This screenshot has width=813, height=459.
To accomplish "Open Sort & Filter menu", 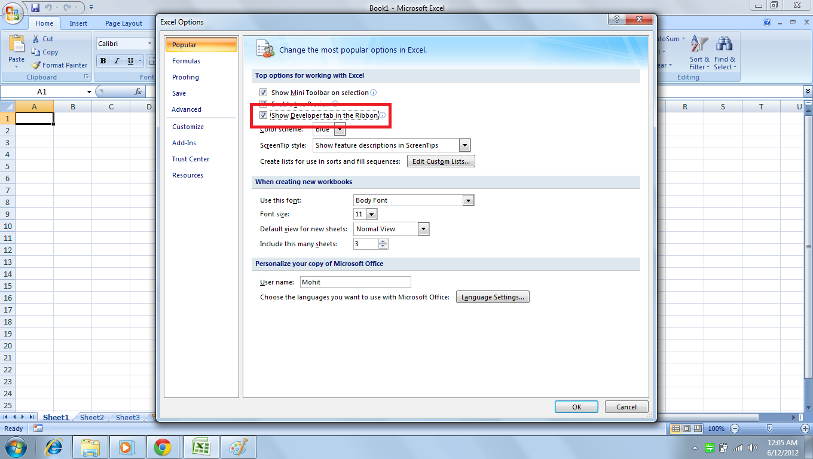I will pos(699,53).
